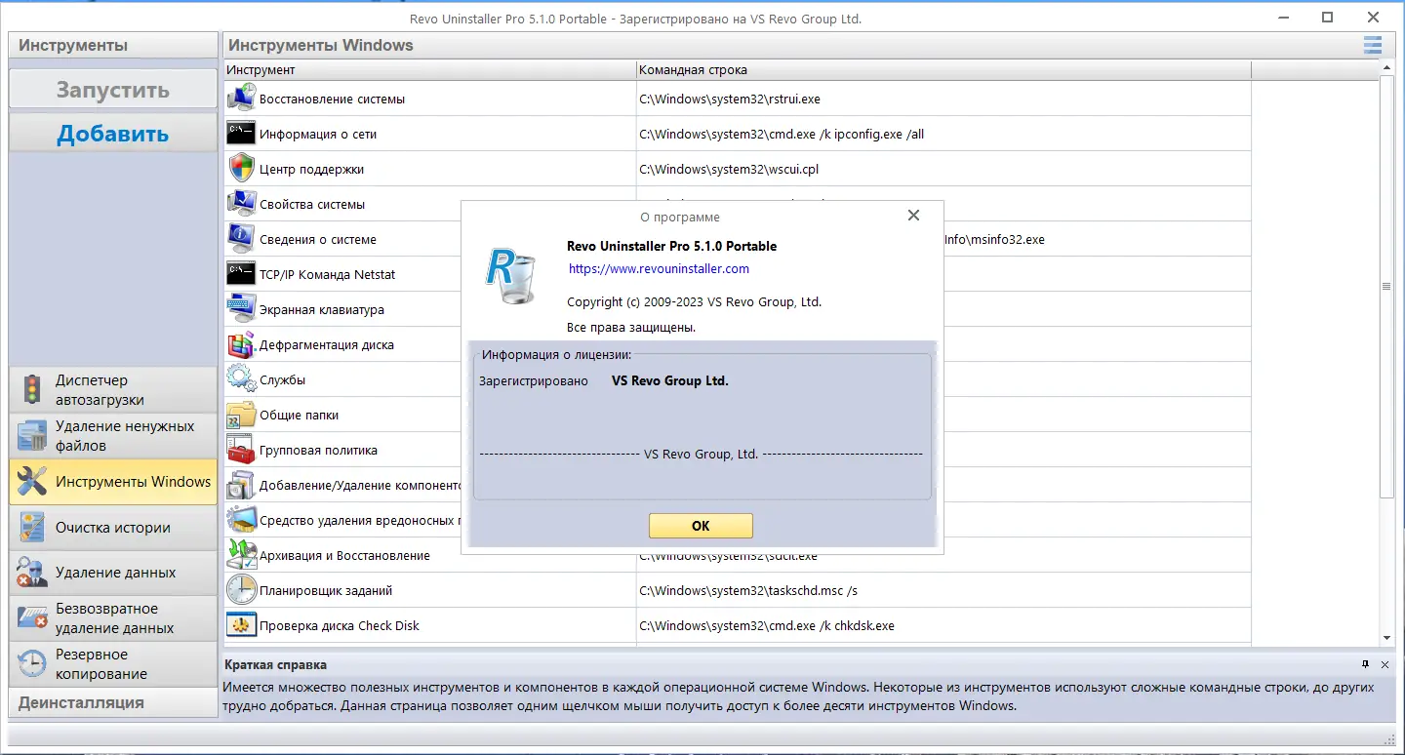Screen dimensions: 1405x755
Task: Select the Общие папки folder icon
Action: [x=240, y=415]
